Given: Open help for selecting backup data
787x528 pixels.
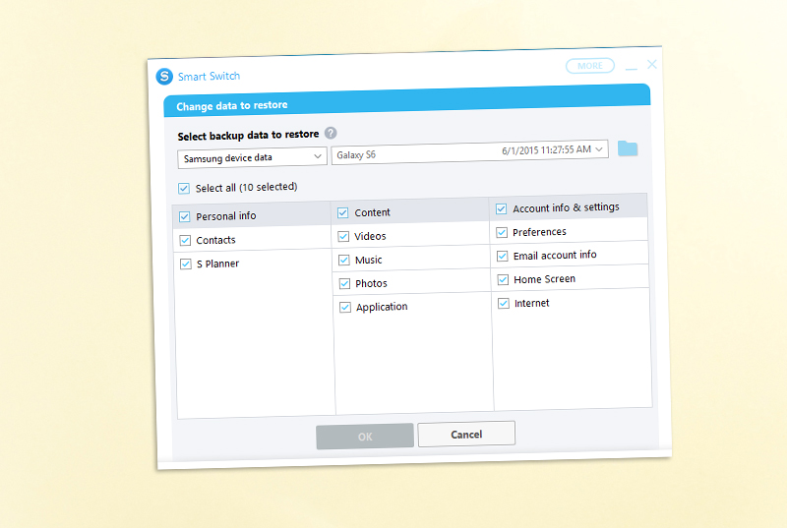Looking at the screenshot, I should pyautogui.click(x=331, y=133).
